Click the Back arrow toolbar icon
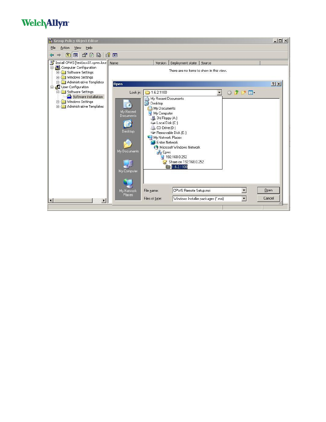 52,55
